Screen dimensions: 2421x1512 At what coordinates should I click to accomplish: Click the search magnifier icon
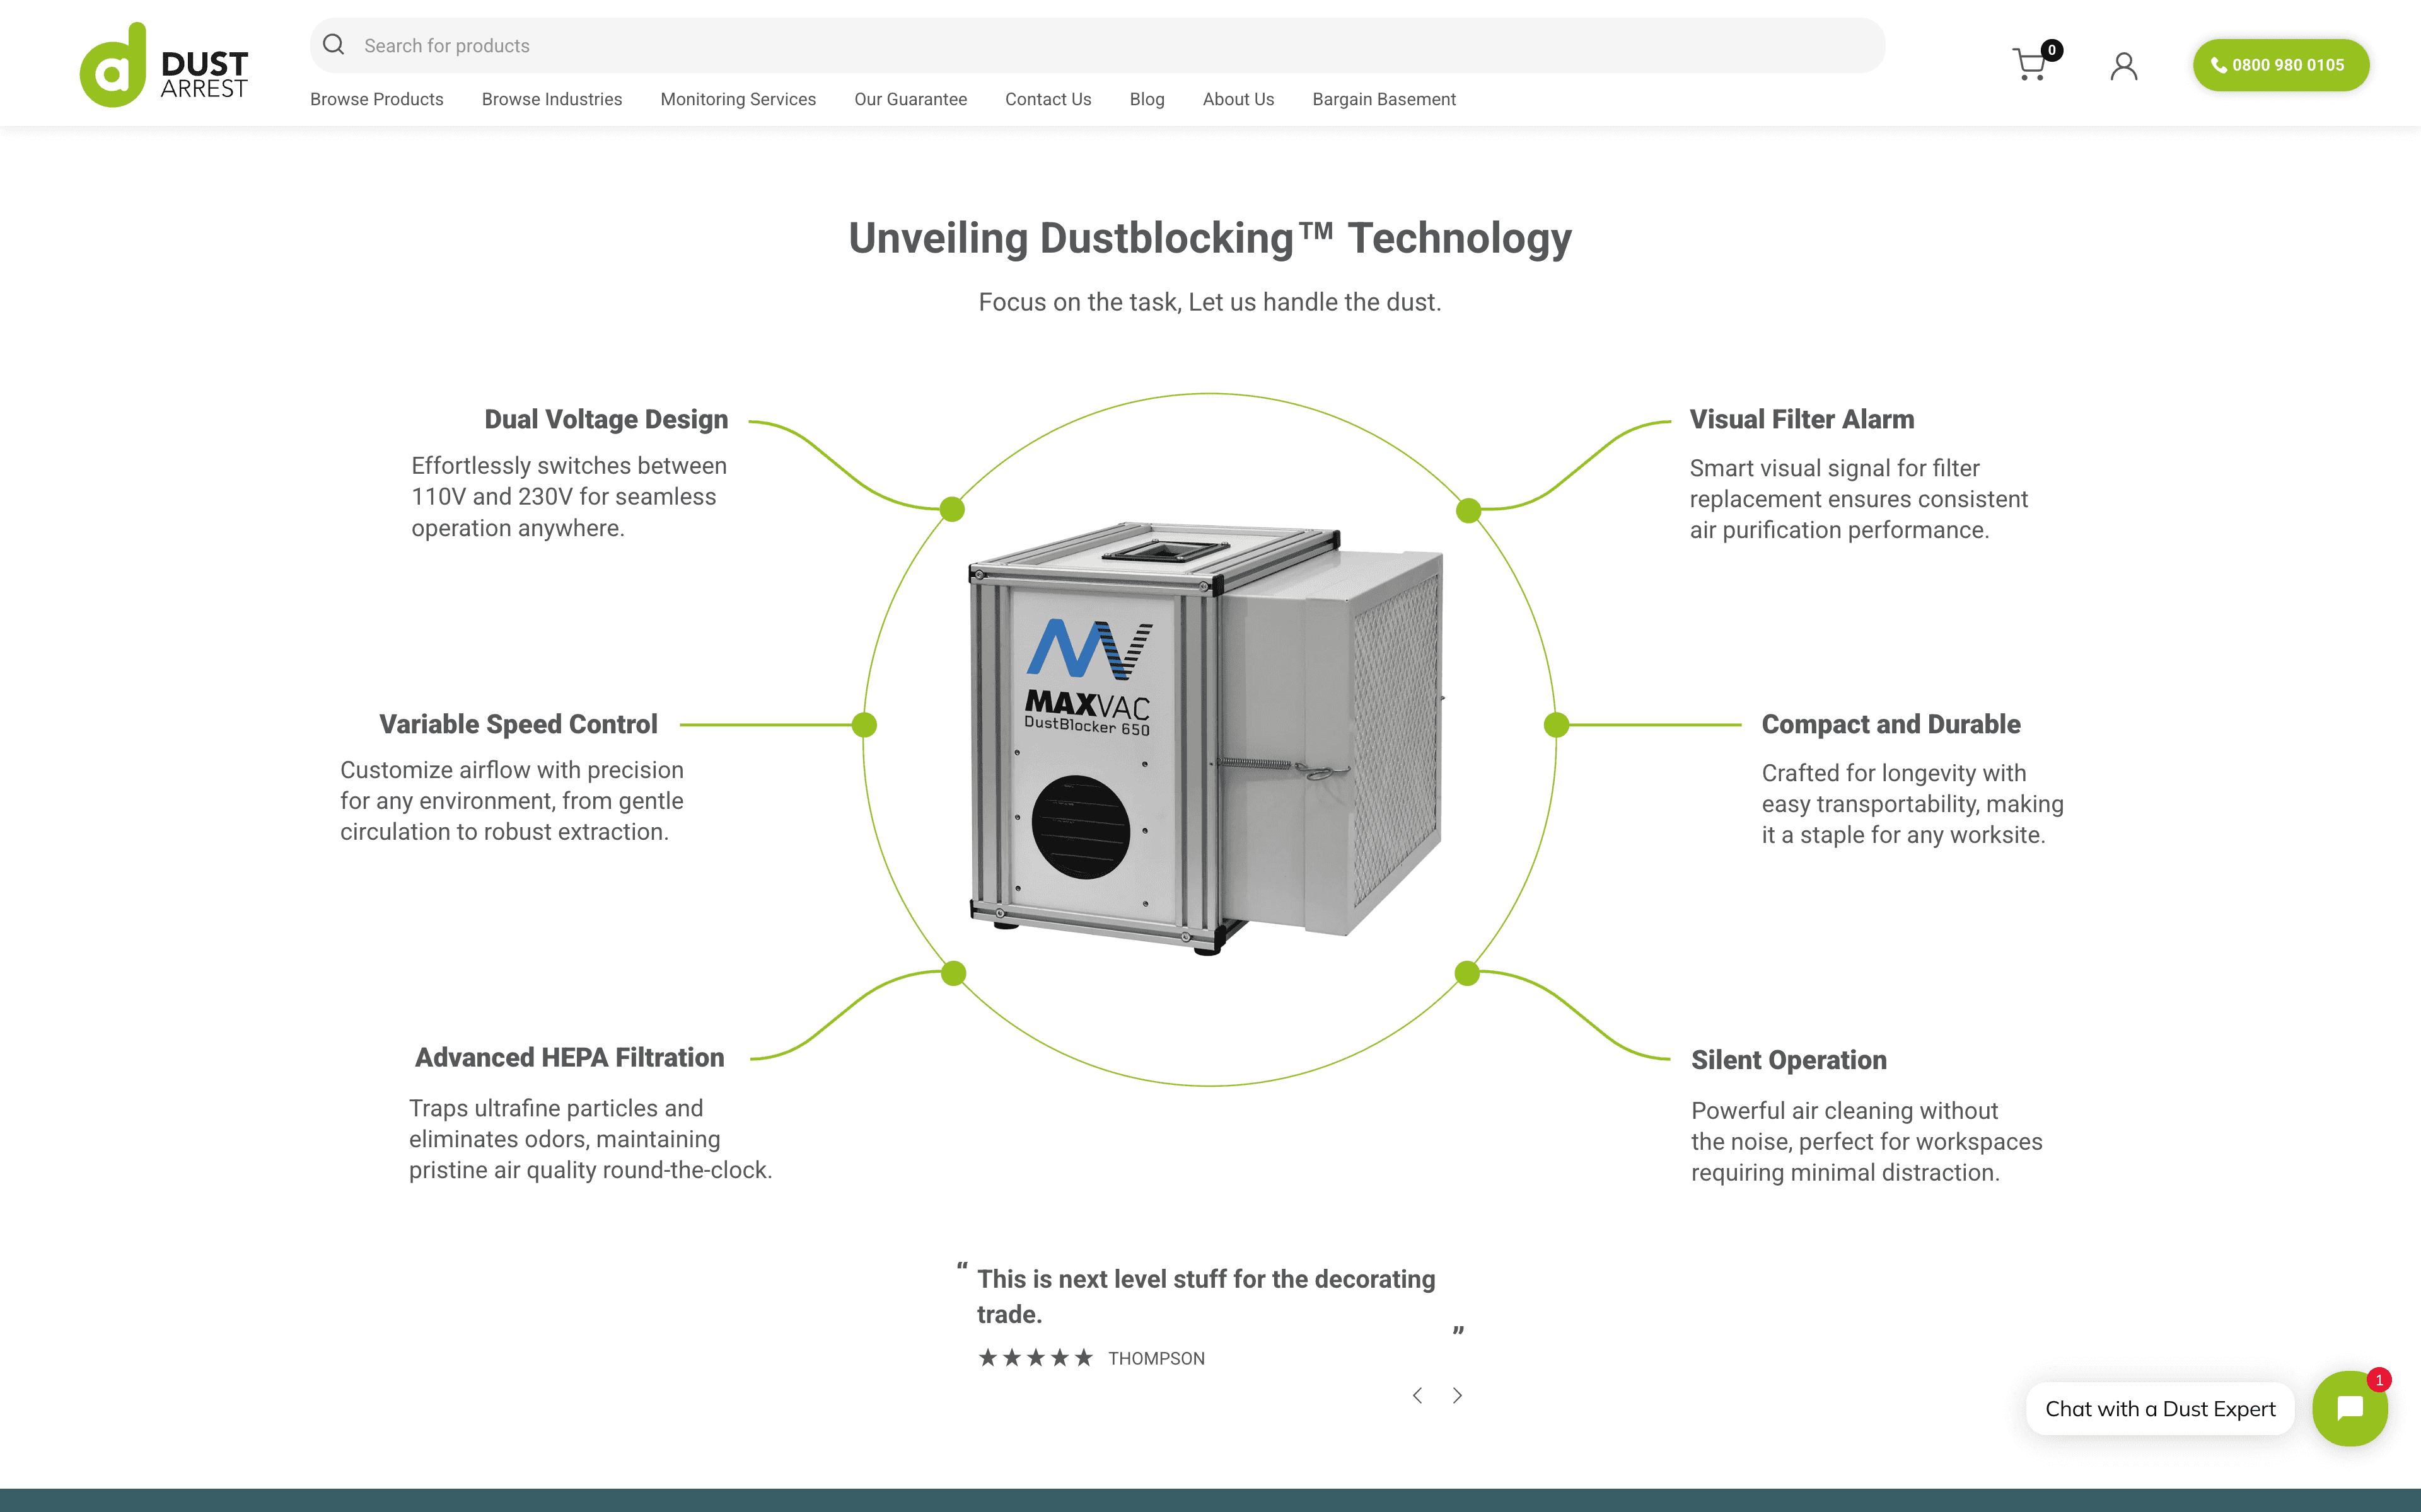coord(334,45)
